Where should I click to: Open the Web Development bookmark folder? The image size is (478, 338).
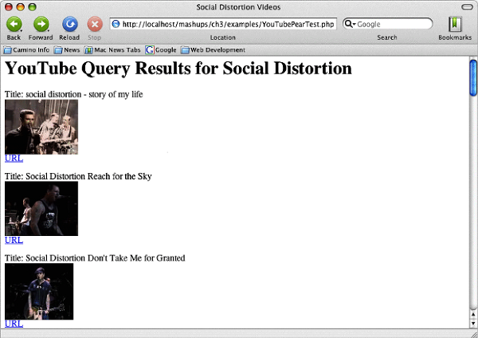(x=213, y=50)
